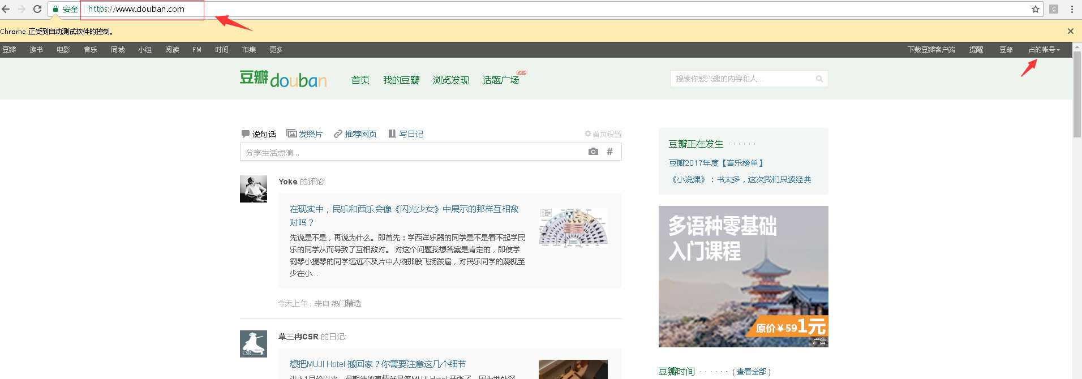This screenshot has width=1082, height=379.
Task: Open 市集 in top bar
Action: click(249, 50)
